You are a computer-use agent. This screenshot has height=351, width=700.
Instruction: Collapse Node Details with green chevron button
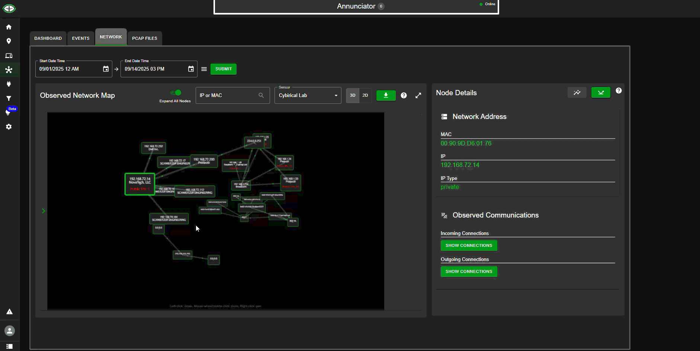point(600,93)
